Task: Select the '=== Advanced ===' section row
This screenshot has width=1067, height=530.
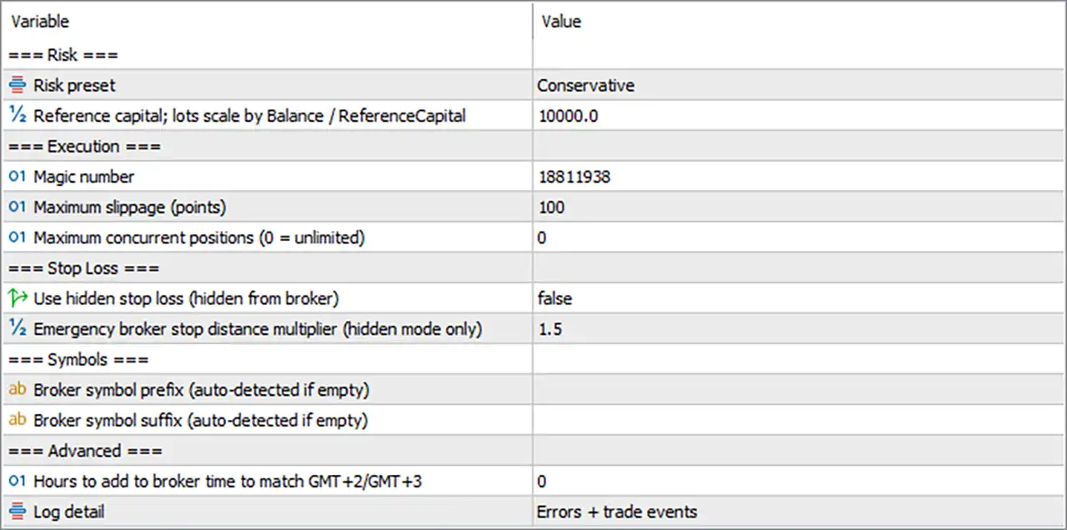Action: pyautogui.click(x=533, y=451)
